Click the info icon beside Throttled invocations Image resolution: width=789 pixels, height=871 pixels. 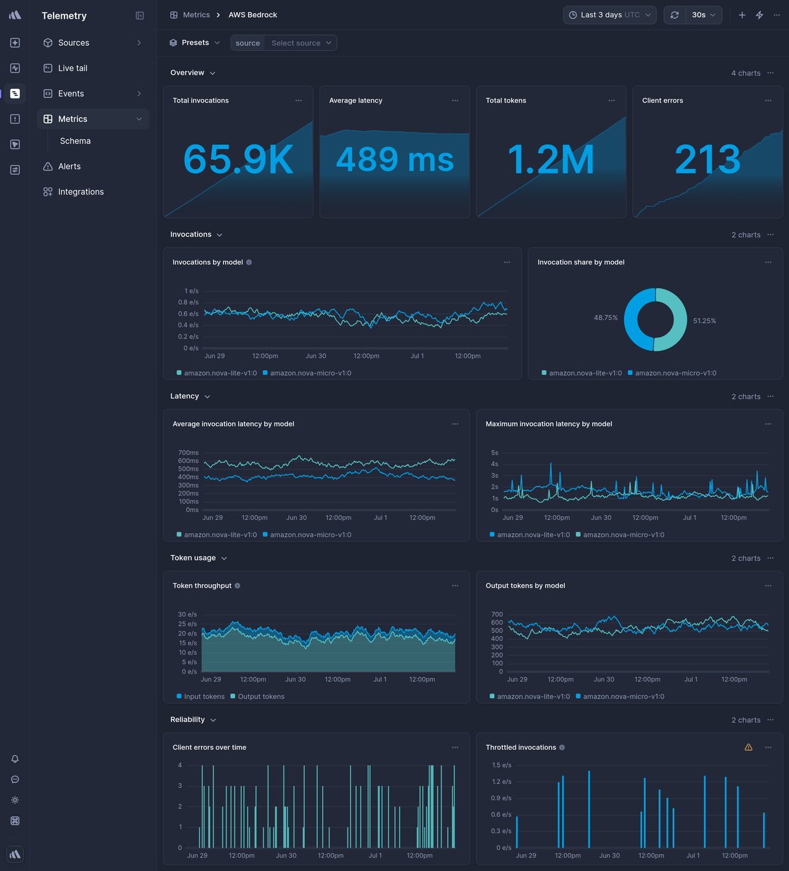(562, 748)
